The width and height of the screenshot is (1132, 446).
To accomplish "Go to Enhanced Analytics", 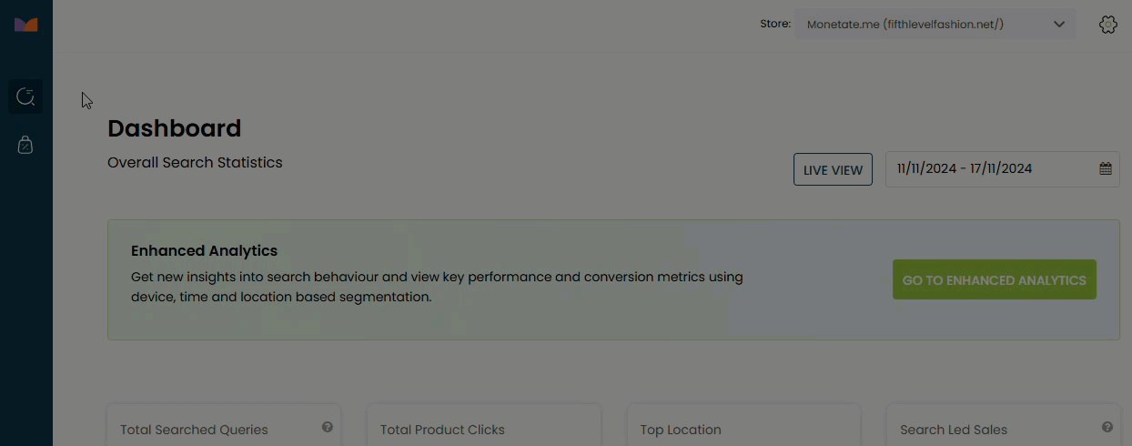I will point(994,280).
